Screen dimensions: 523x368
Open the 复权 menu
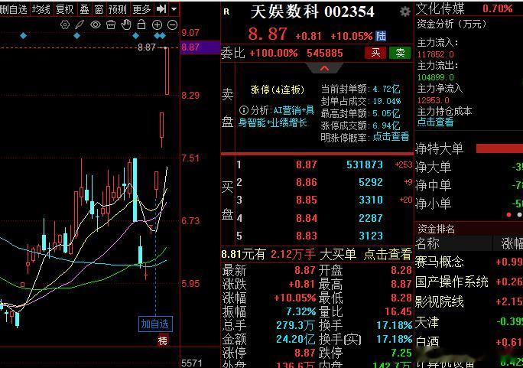coord(64,9)
